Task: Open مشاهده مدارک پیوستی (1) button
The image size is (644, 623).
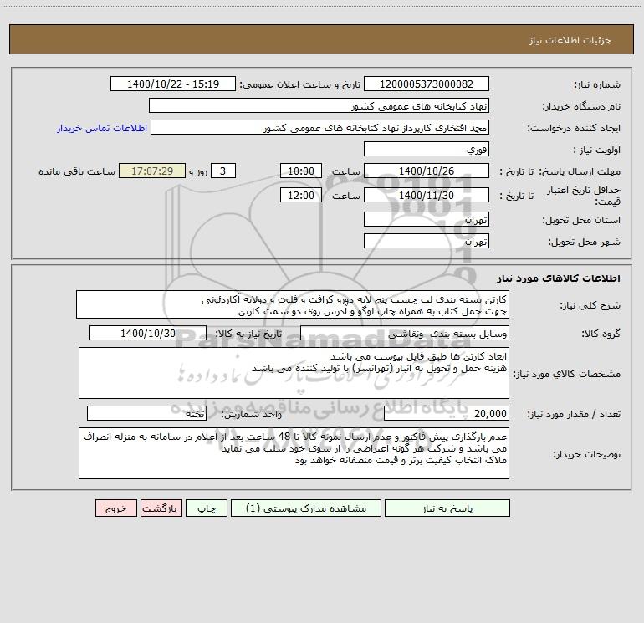Action: point(306,508)
